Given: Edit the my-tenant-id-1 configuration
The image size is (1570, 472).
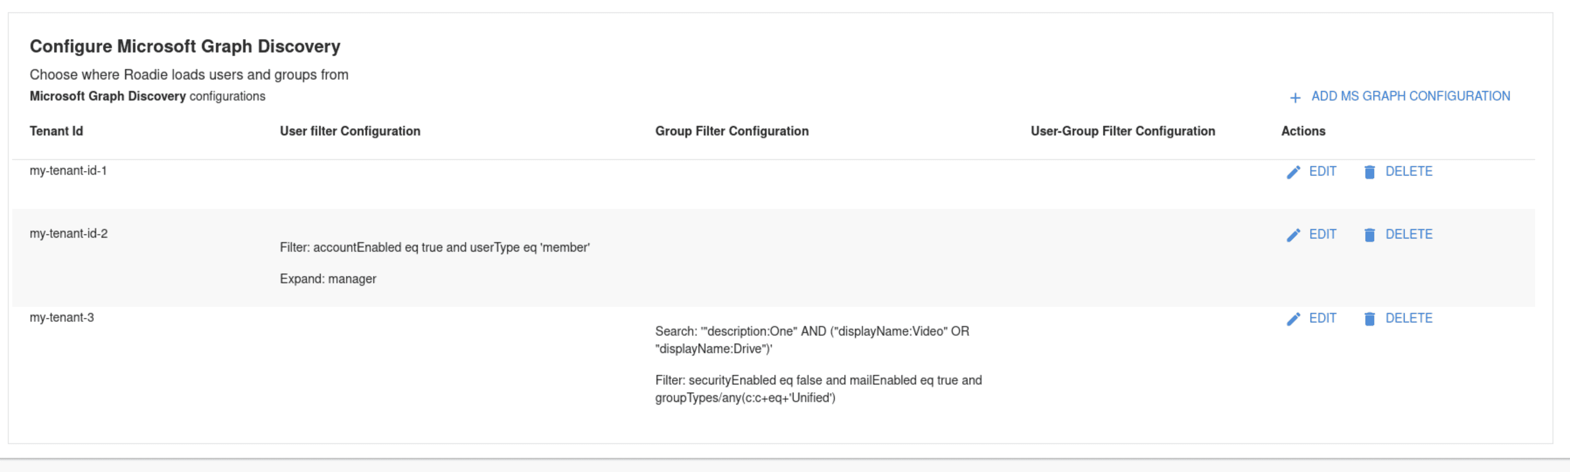Looking at the screenshot, I should click(x=1311, y=172).
